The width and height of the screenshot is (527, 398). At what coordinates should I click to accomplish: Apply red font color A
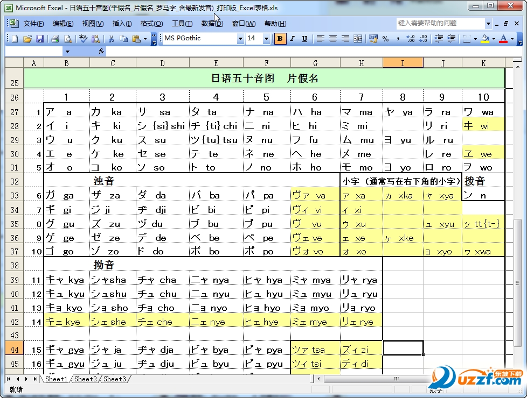tap(503, 39)
